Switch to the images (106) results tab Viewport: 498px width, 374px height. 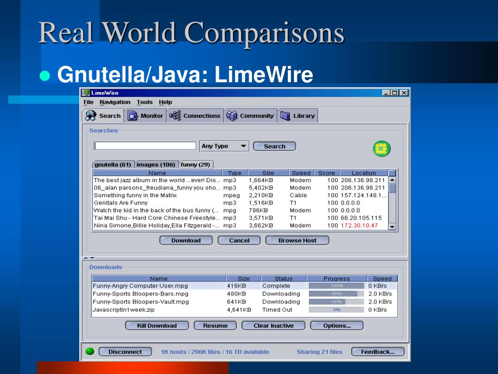(156, 165)
